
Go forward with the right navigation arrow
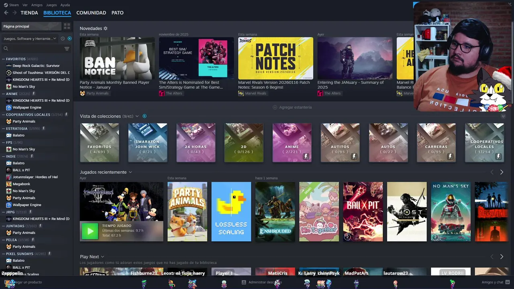(x=14, y=13)
